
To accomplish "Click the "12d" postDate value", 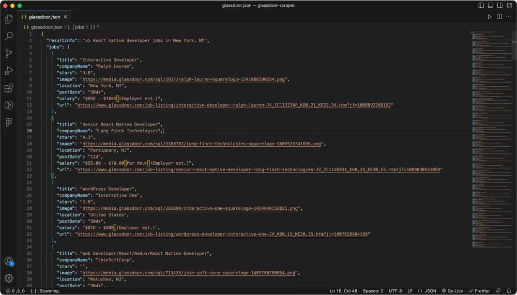I will click(94, 157).
